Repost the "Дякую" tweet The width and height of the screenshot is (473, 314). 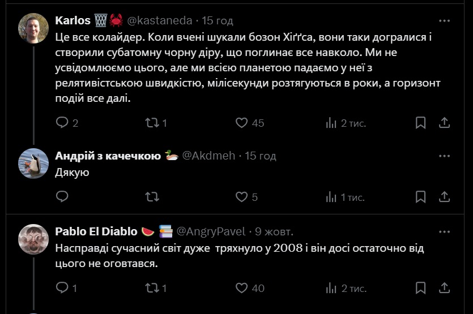(x=152, y=196)
